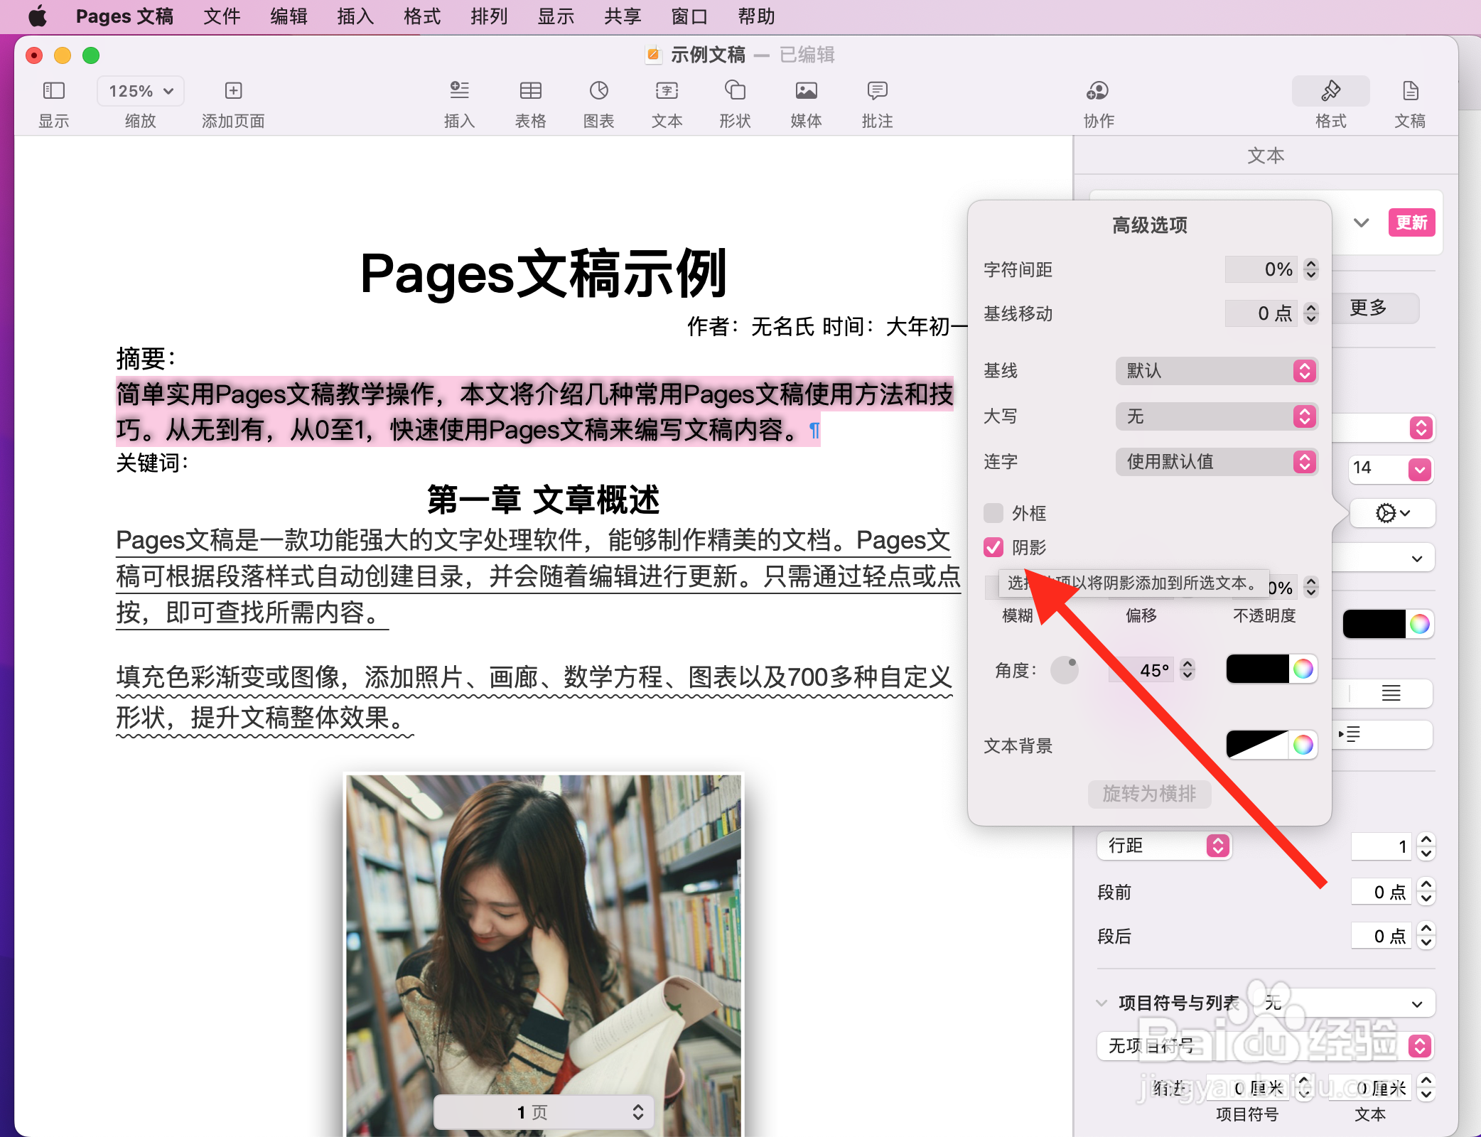Open the 行距 line spacing dropdown
Screen dimensions: 1481x1137
(1164, 846)
